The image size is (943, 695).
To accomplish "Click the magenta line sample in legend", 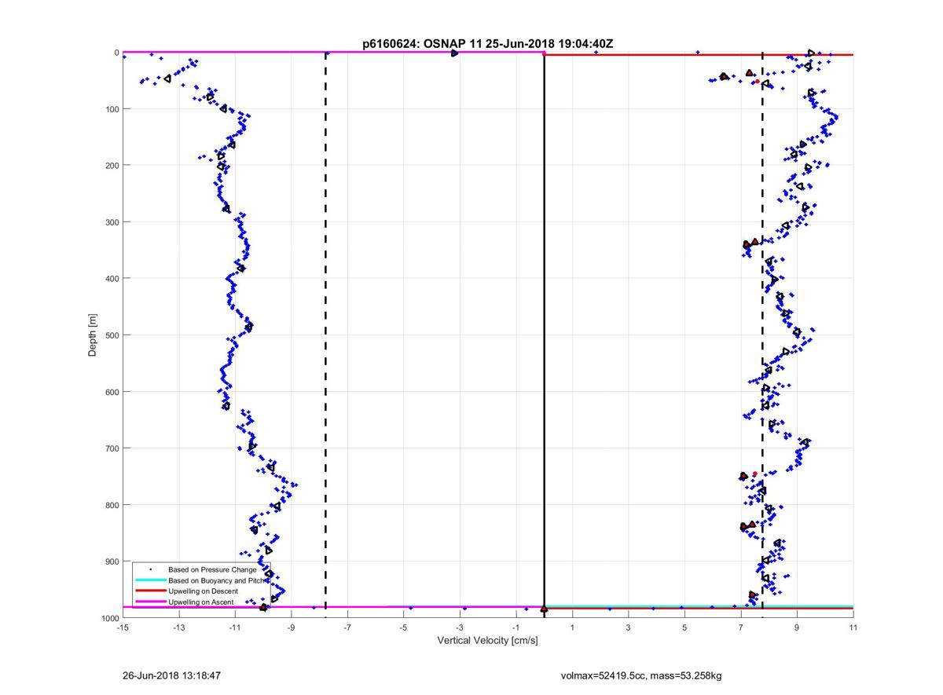I will pyautogui.click(x=150, y=602).
